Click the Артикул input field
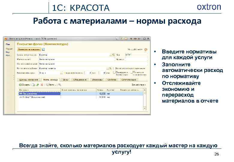Viewport: 234px width, 162px height. coord(136,59)
